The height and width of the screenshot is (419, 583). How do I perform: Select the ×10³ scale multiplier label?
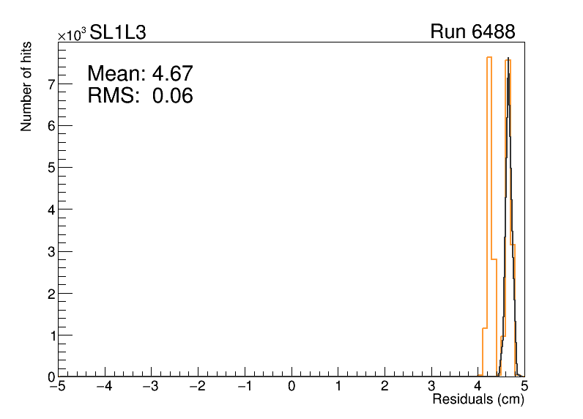pyautogui.click(x=72, y=34)
